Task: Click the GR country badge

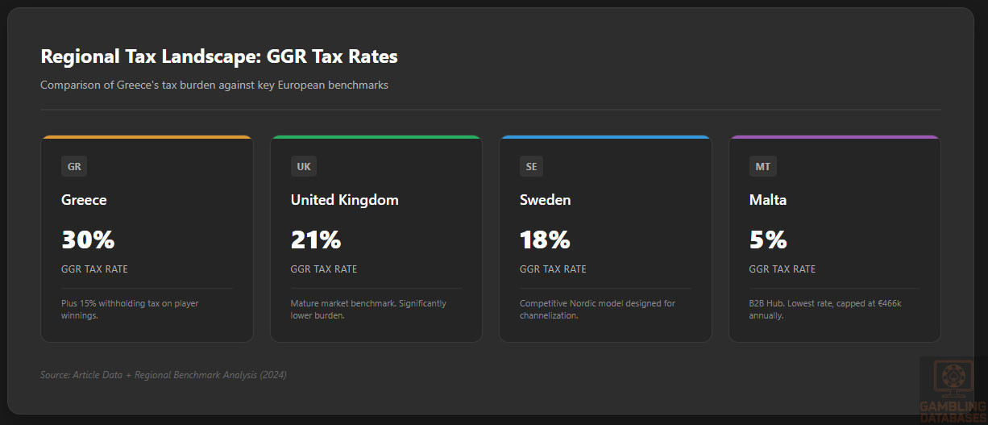Action: [74, 167]
